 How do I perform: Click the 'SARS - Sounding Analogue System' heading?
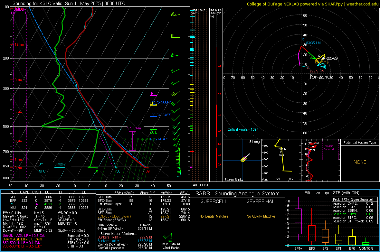coord(237,194)
